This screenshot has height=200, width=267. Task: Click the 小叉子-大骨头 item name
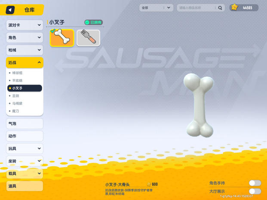(117, 185)
